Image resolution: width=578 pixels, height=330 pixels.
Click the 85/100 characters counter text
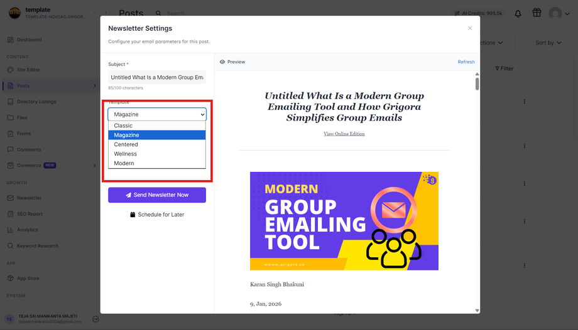(125, 88)
